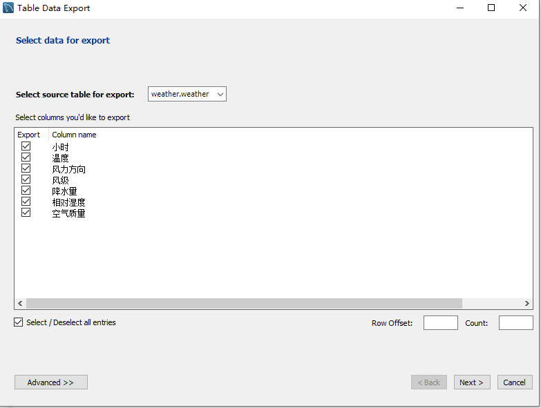Uncheck the 降水量 export checkbox

tap(26, 191)
